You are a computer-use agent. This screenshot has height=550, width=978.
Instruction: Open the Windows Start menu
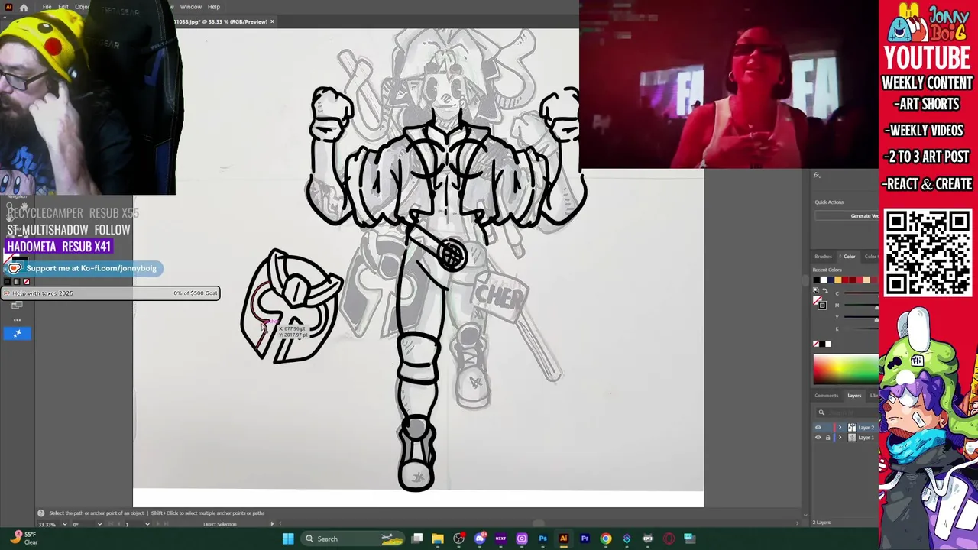click(288, 539)
